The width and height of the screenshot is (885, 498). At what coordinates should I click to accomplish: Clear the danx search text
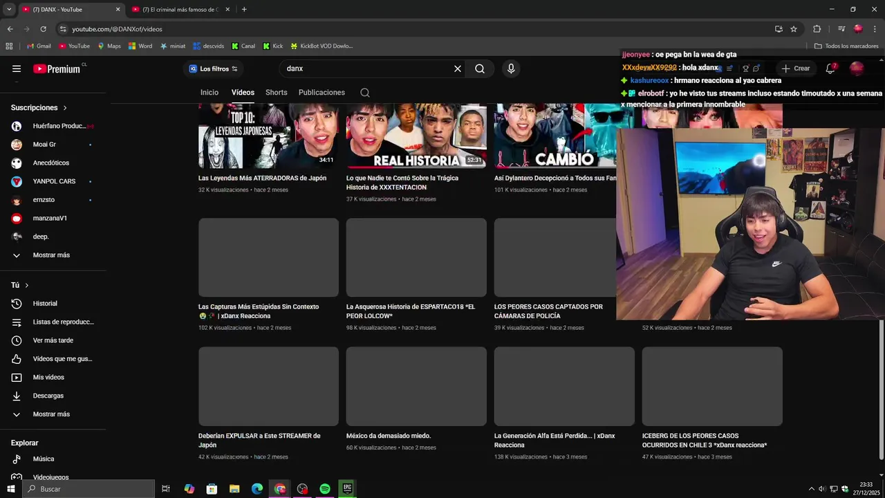pos(457,68)
